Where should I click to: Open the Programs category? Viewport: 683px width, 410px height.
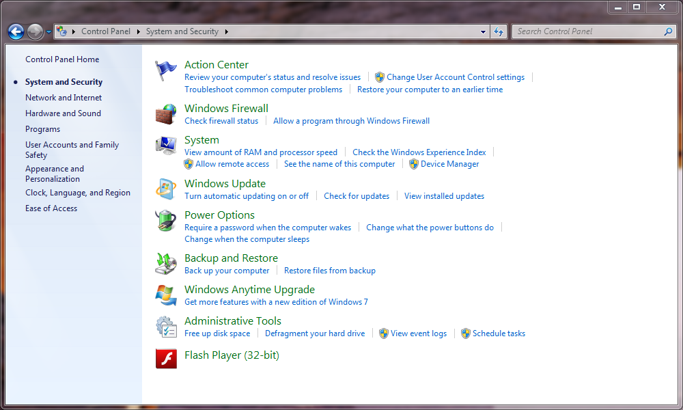tap(42, 129)
